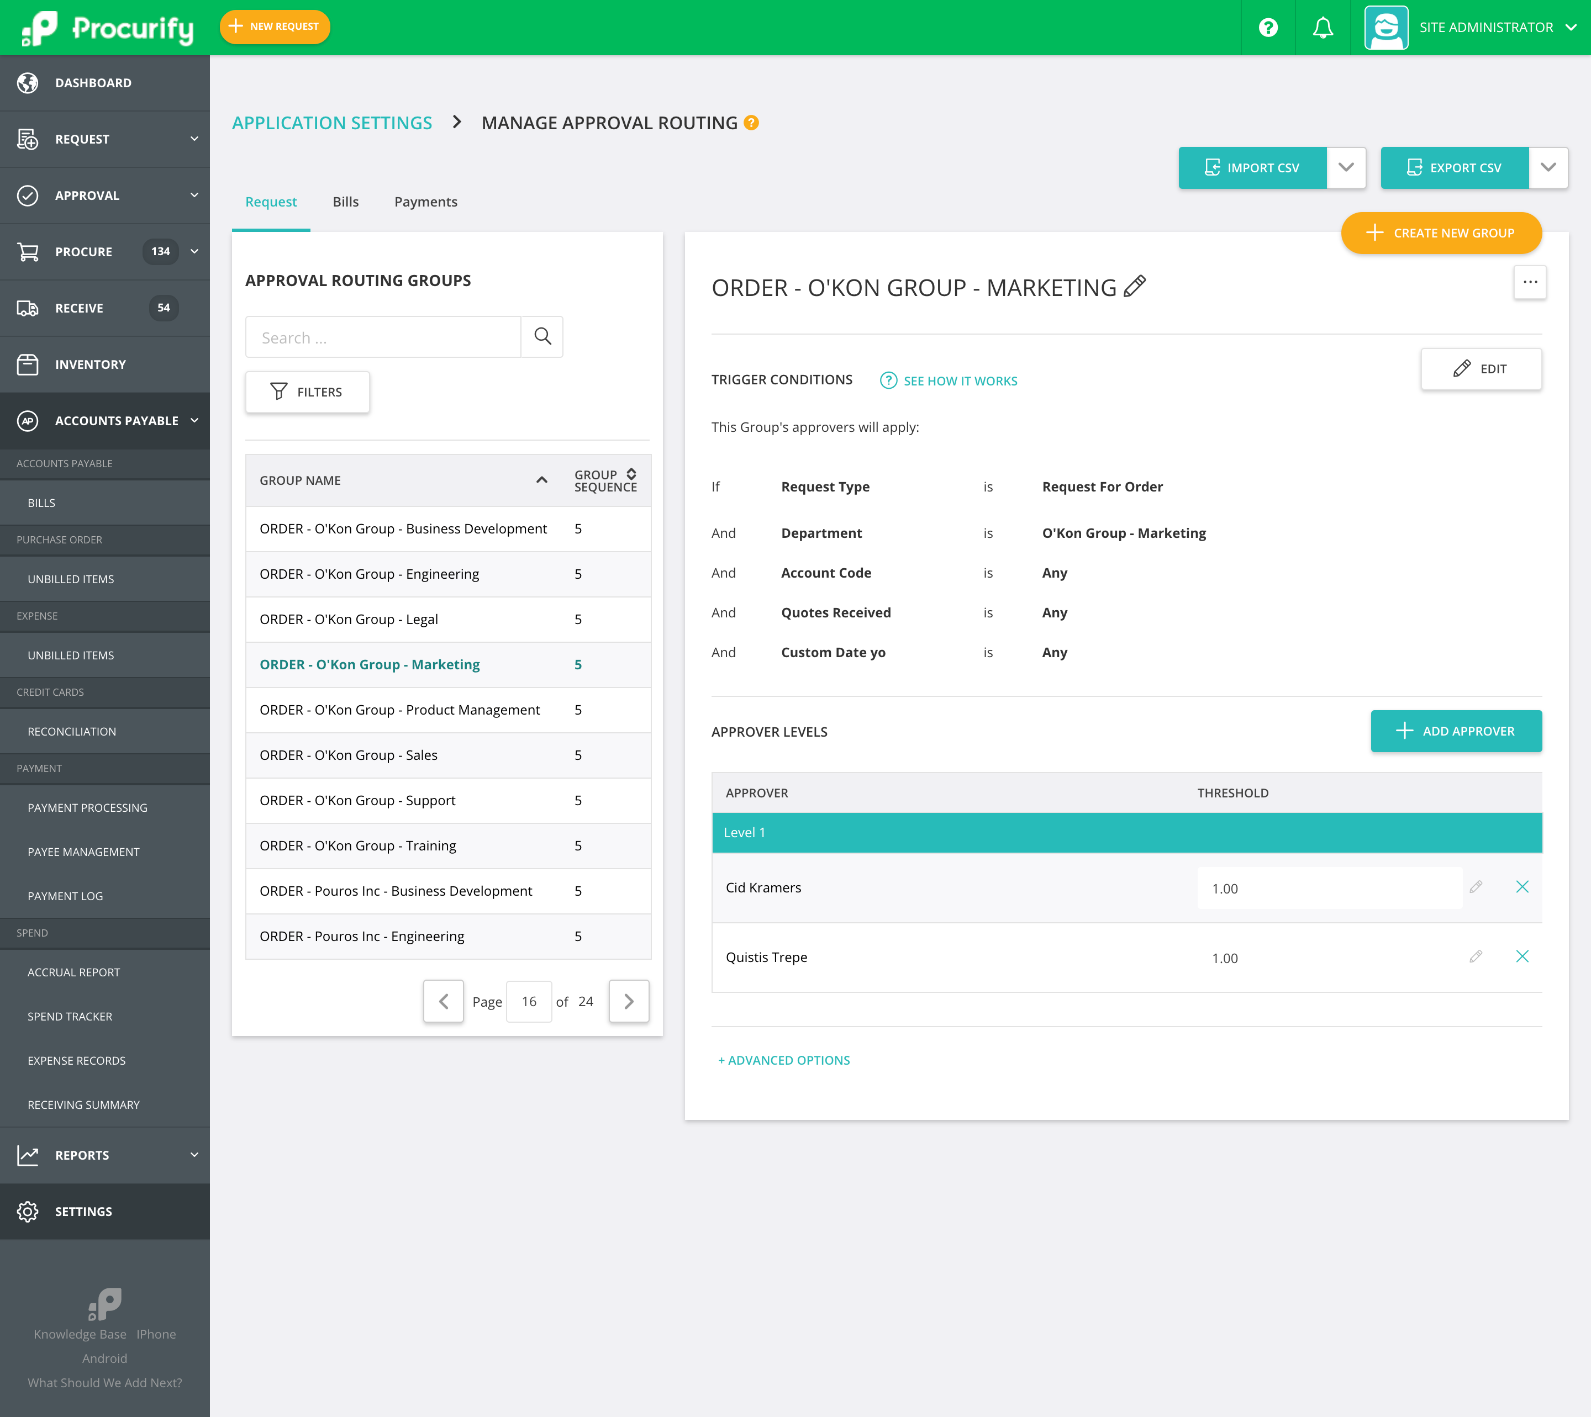Click the search magnifier in Approval Routing Groups
Viewport: 1591px width, 1417px height.
[542, 336]
